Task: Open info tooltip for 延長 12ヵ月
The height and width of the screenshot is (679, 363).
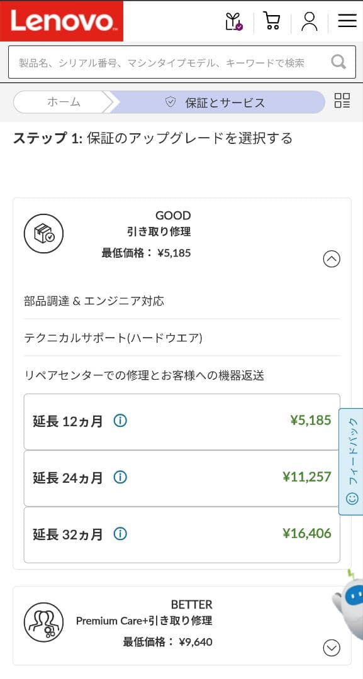Action: (120, 421)
